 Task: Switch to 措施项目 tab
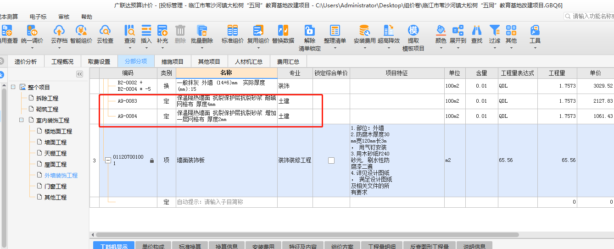coord(173,61)
